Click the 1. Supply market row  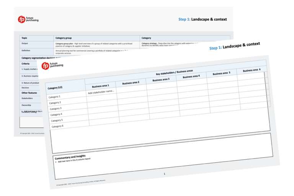tap(29, 69)
